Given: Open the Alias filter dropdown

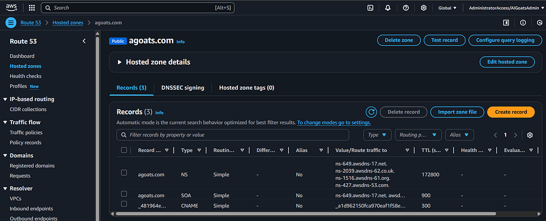Looking at the screenshot, I should [459, 135].
